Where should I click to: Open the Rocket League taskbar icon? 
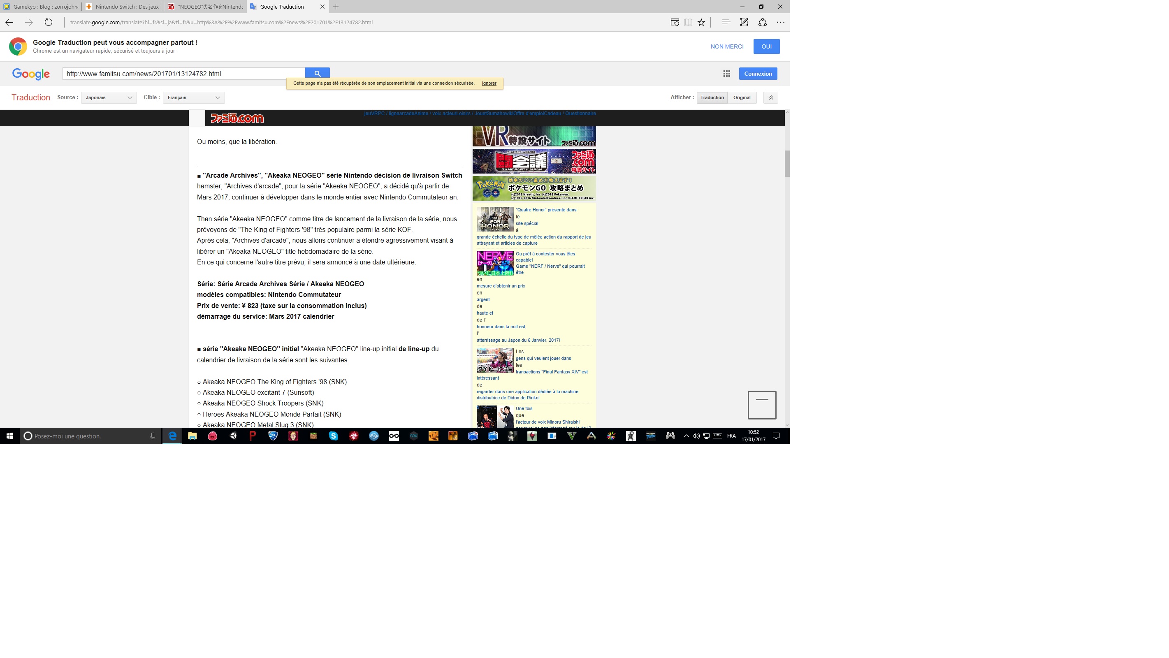273,436
